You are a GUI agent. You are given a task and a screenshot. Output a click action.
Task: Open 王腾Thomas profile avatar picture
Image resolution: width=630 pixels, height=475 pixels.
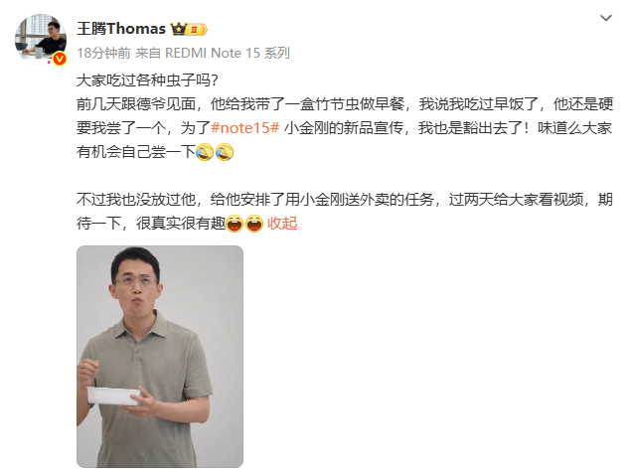tap(41, 39)
